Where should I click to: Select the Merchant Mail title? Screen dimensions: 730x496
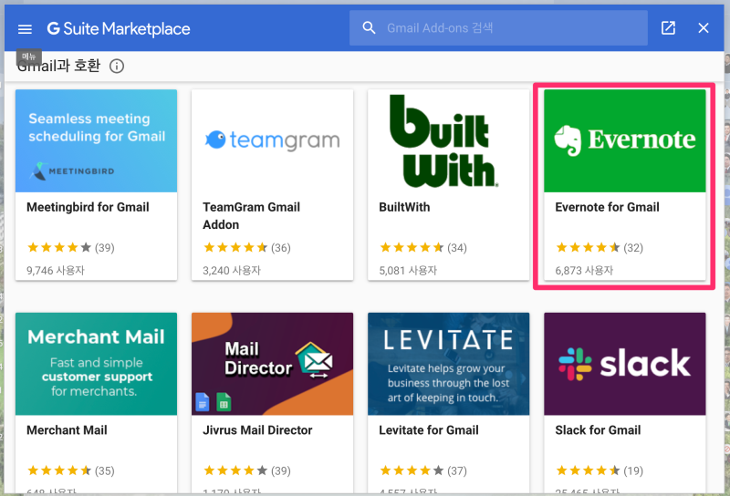coord(67,430)
